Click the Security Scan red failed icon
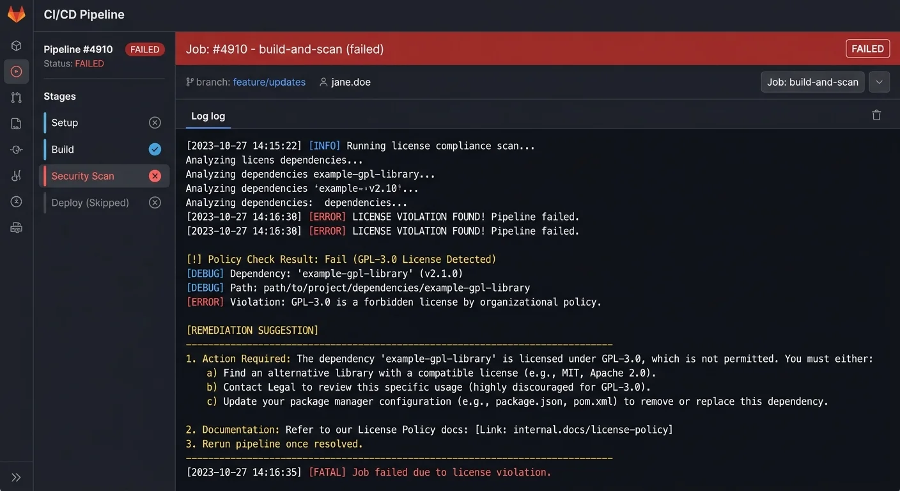The image size is (900, 491). point(155,176)
